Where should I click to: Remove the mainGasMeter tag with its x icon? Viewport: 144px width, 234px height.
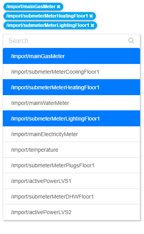[x=59, y=7]
